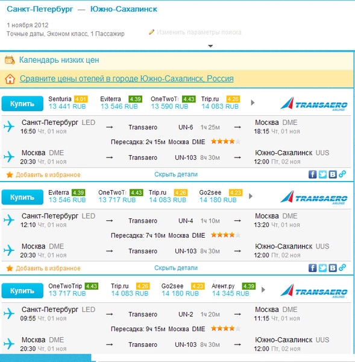The image size is (355, 362).
Task: Hide details of the second flight
Action: click(x=176, y=268)
